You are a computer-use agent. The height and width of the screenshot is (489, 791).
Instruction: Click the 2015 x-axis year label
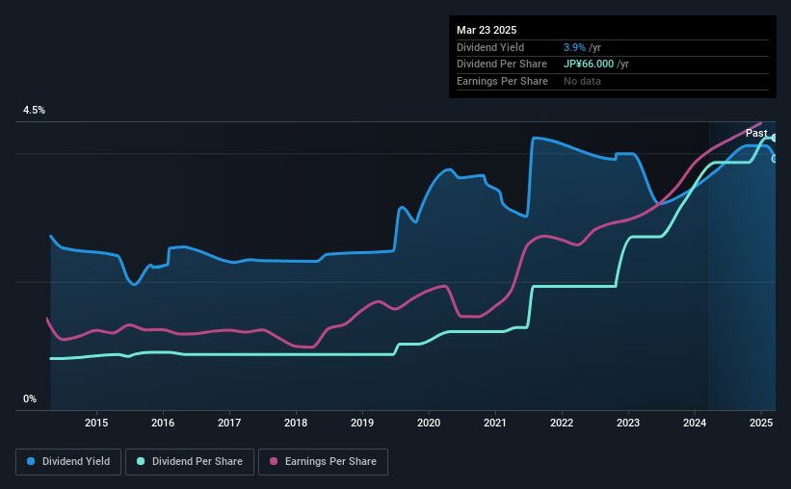pos(96,423)
